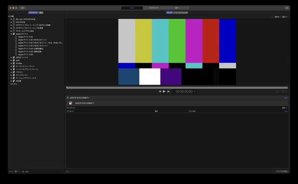The height and width of the screenshot is (184, 298).
Task: Open the 65% zoom level dropdown
Action: [278, 17]
